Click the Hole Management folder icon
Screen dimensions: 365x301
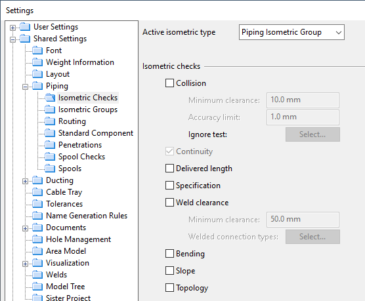(x=37, y=239)
